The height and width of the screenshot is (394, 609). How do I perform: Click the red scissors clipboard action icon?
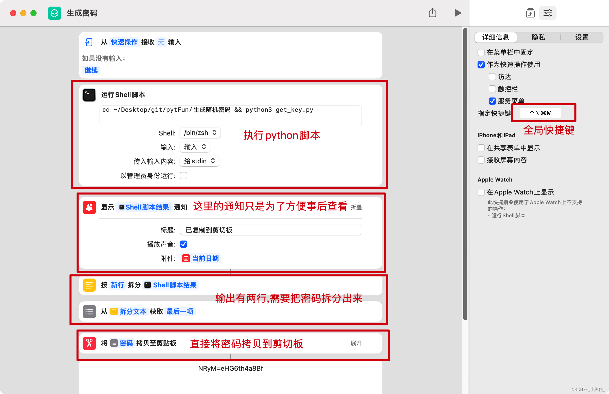(x=89, y=343)
